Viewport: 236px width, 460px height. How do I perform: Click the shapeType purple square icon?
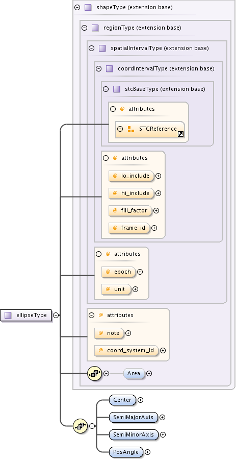coord(88,8)
